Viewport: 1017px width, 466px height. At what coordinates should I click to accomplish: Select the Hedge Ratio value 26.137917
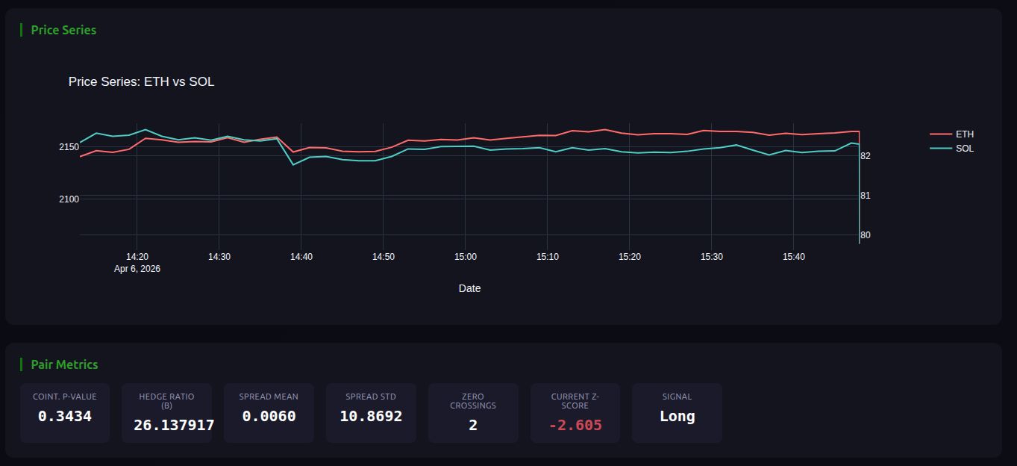173,425
